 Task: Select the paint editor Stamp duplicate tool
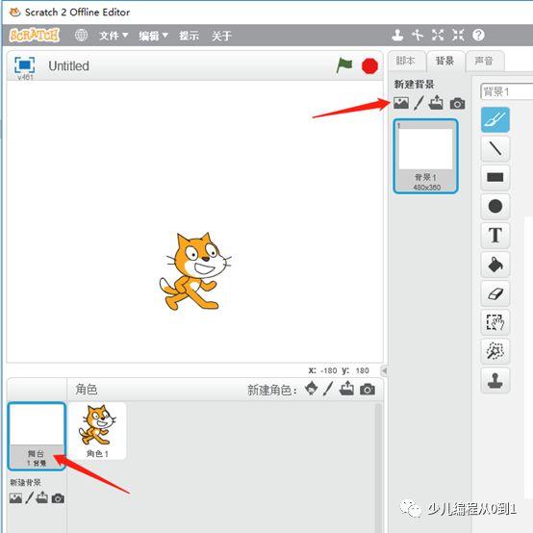[x=495, y=380]
